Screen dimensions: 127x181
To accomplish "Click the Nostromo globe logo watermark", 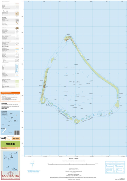I will [11, 176].
